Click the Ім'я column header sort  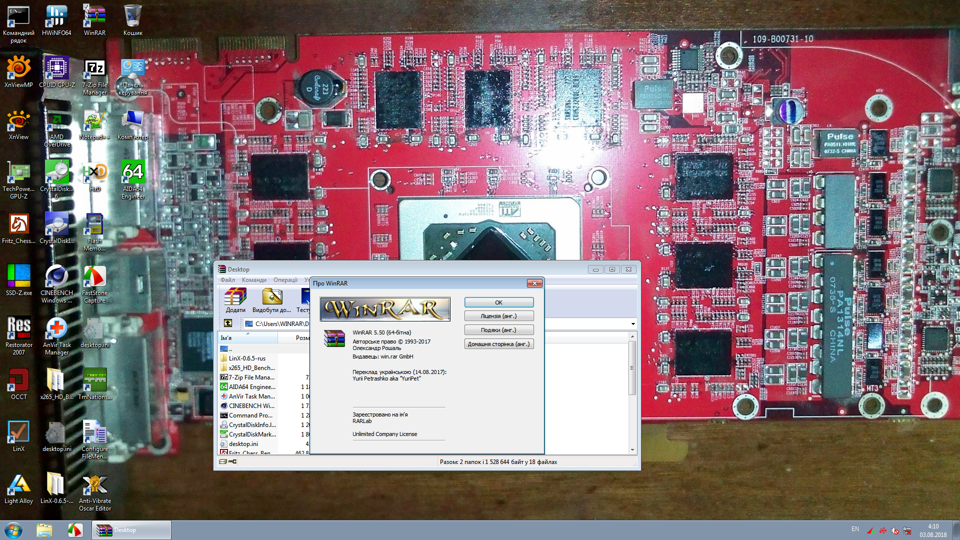(x=247, y=338)
